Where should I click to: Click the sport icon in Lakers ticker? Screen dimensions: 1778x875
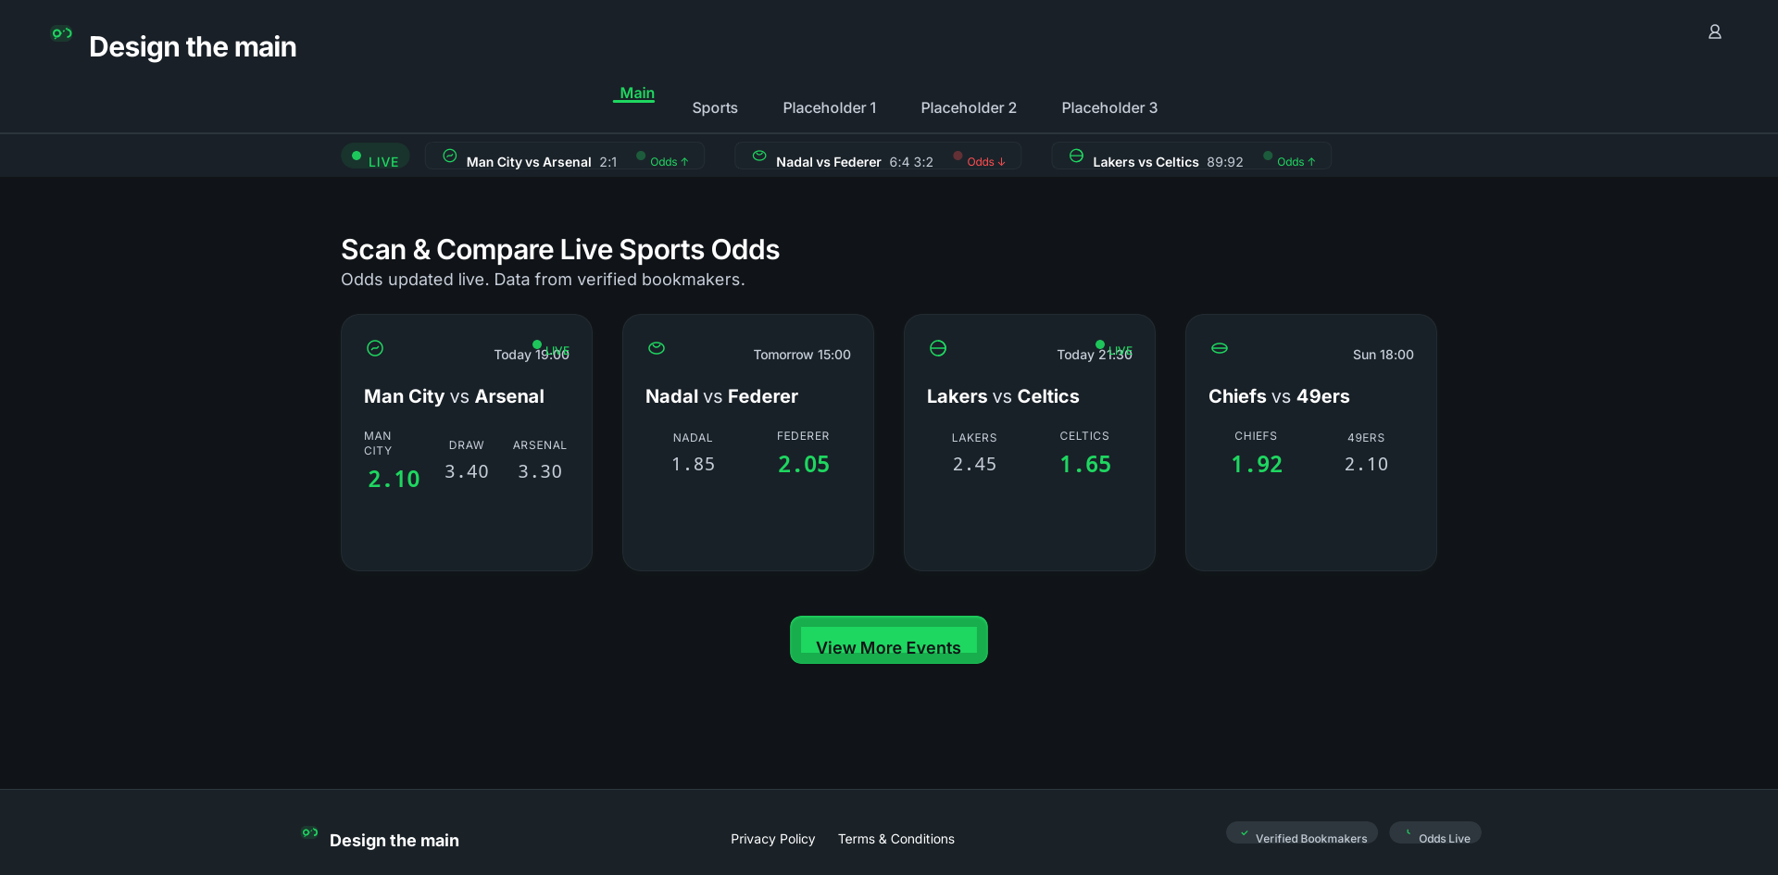click(1076, 156)
